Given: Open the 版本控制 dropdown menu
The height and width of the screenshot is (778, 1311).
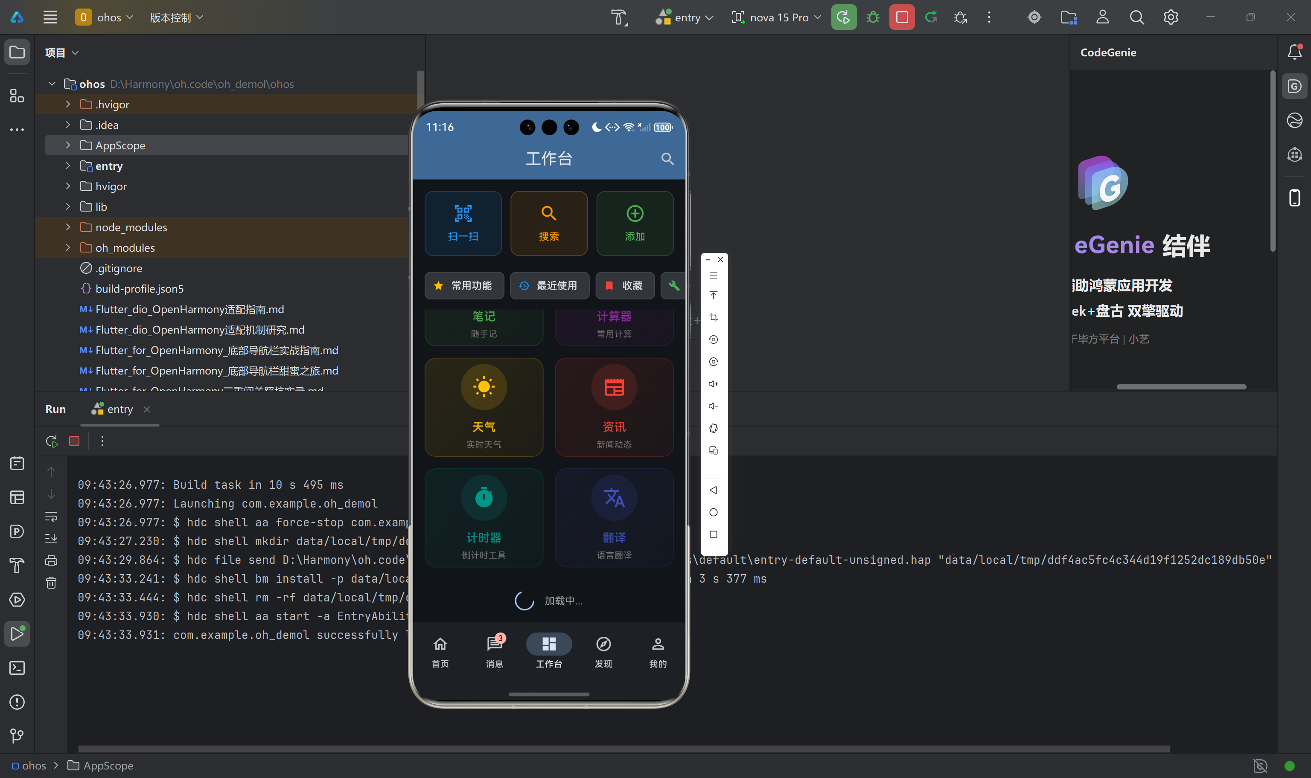Looking at the screenshot, I should [x=176, y=17].
